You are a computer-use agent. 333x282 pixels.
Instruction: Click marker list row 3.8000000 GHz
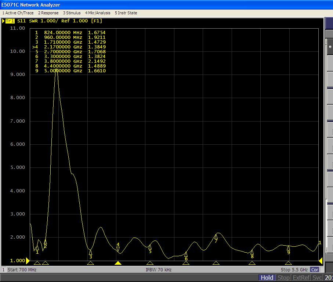click(70, 61)
